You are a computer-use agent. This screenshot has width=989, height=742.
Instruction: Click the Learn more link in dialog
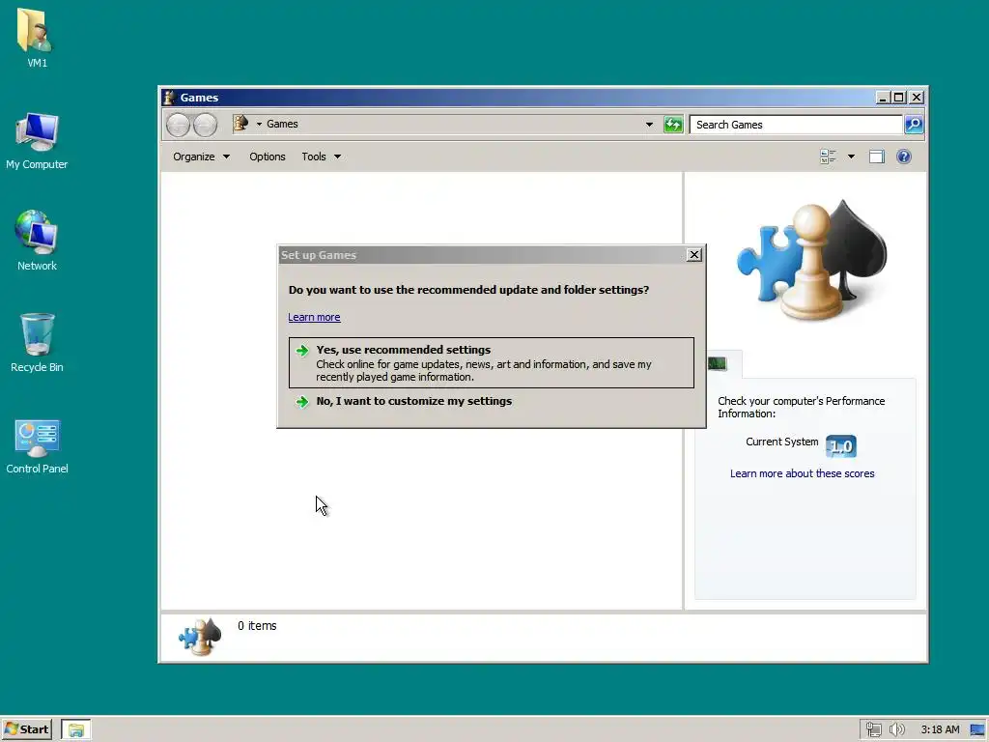coord(314,317)
